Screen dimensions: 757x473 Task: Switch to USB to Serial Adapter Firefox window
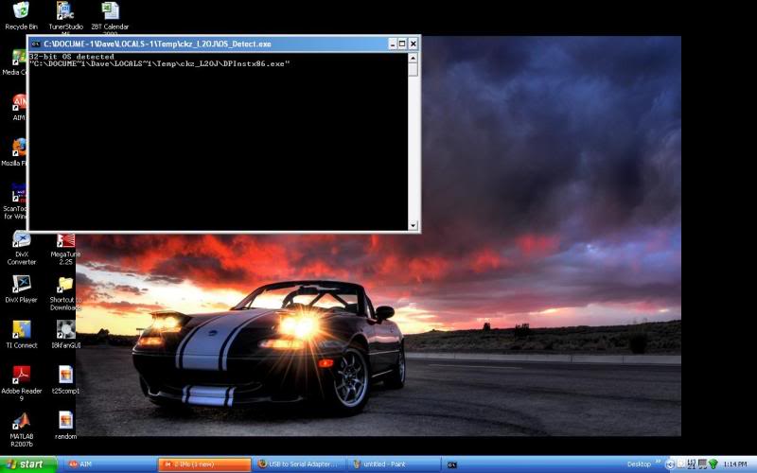[x=299, y=464]
